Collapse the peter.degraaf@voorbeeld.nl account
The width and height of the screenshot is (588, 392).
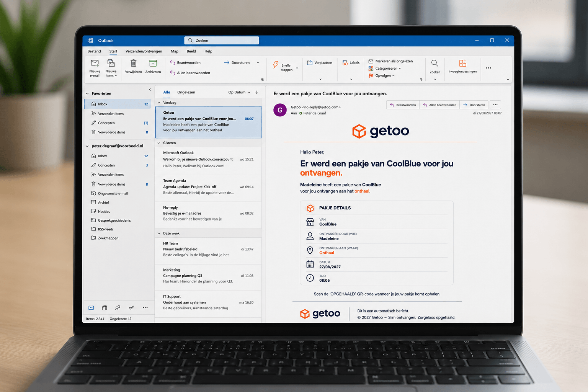tap(87, 146)
